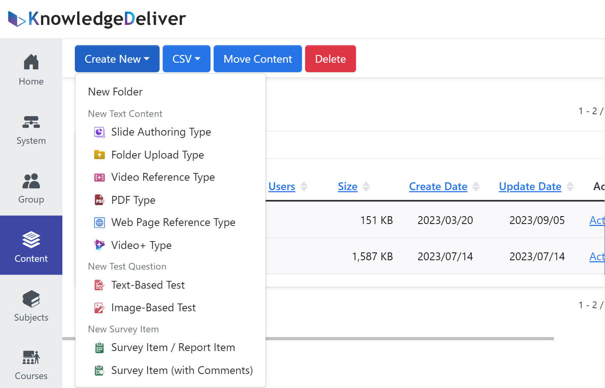Click the Text-Based Test icon
605x388 pixels.
(x=99, y=285)
